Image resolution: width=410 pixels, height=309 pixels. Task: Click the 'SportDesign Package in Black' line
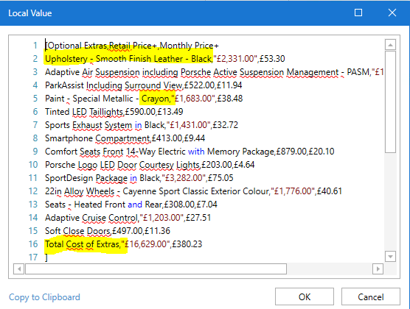point(139,178)
